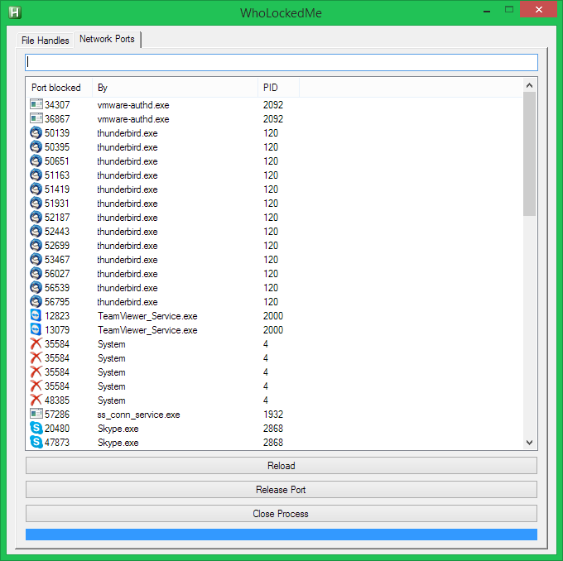Viewport: 563px width, 561px height.
Task: Click the scrollbar down arrow
Action: (x=529, y=442)
